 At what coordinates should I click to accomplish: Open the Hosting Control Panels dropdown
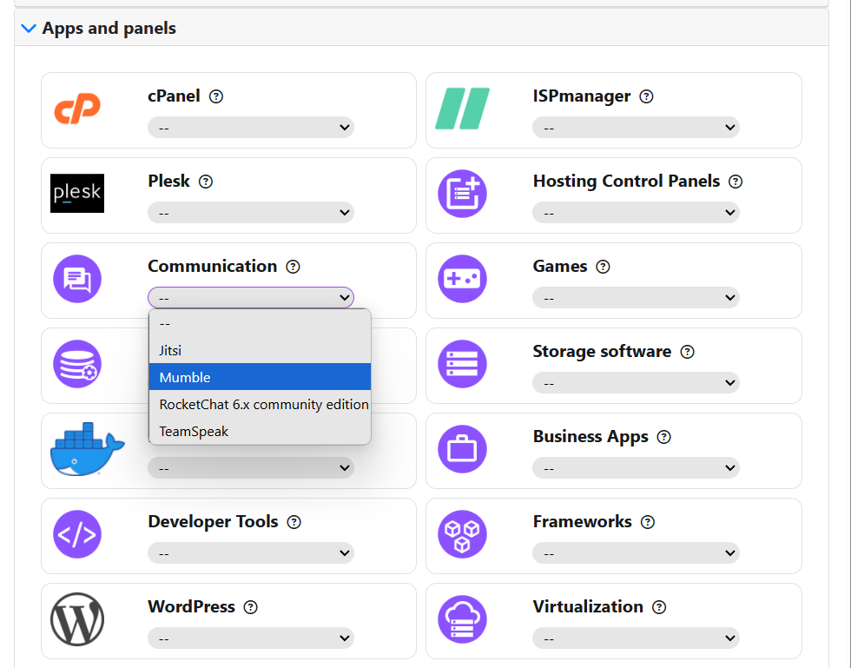pos(636,213)
